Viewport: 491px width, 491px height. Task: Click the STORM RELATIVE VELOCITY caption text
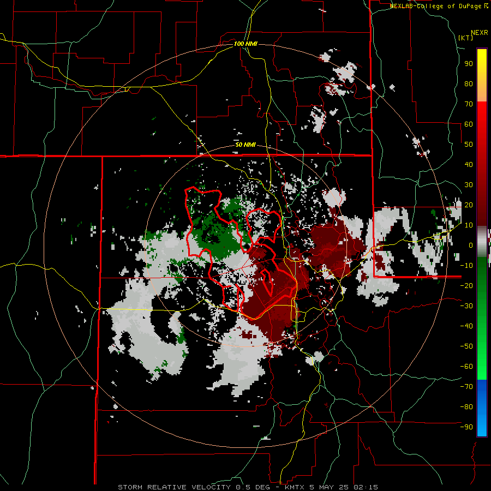(x=174, y=487)
